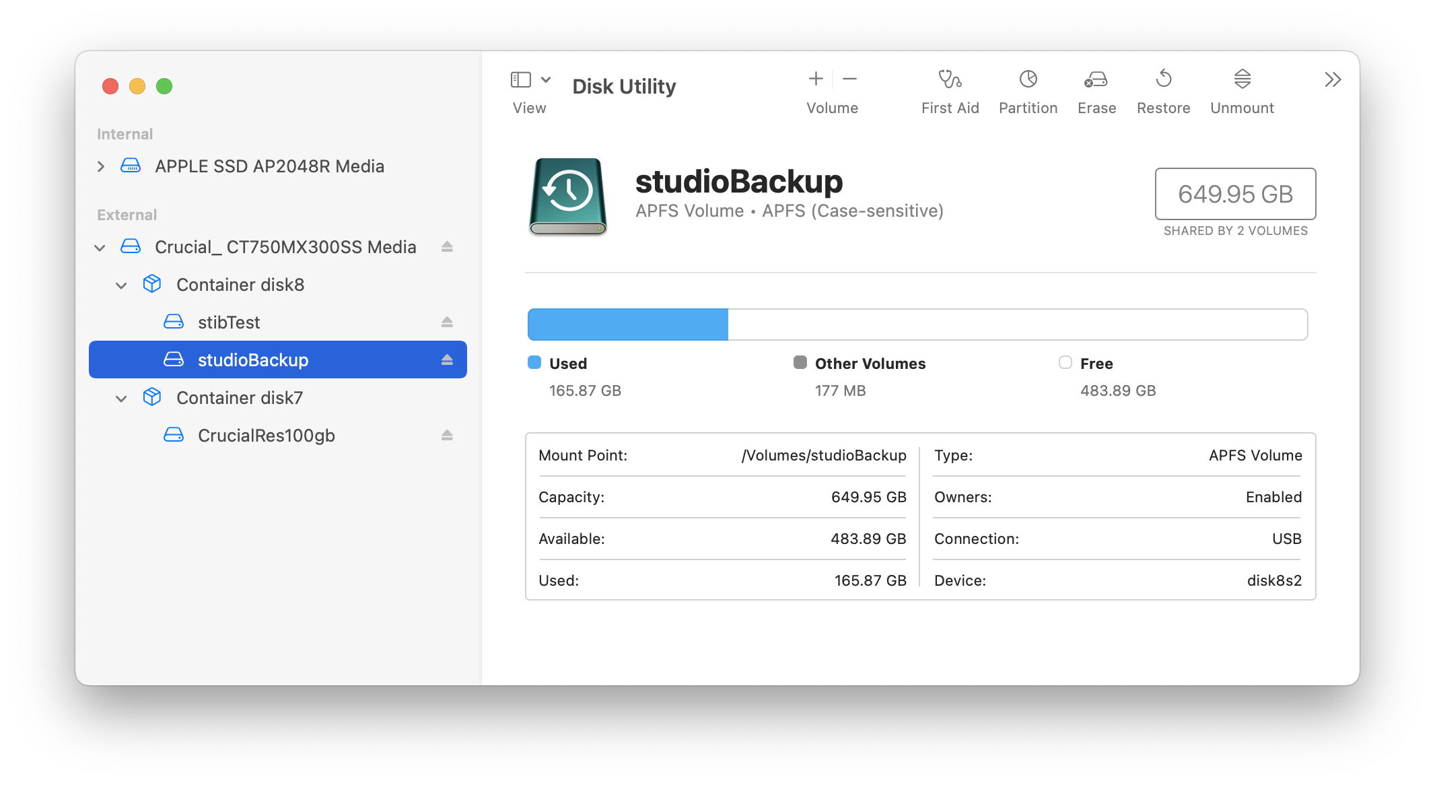Collapse Container disk8 in sidebar
This screenshot has width=1435, height=785.
[x=122, y=284]
